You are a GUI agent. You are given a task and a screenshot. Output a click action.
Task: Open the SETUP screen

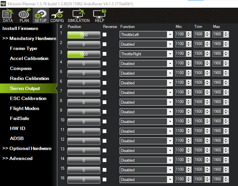(x=41, y=15)
